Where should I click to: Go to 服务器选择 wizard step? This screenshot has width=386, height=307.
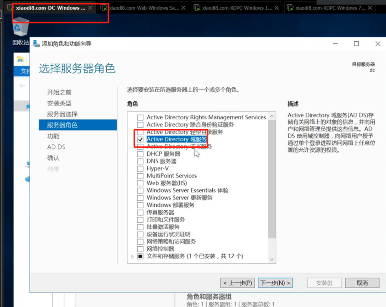pos(62,114)
